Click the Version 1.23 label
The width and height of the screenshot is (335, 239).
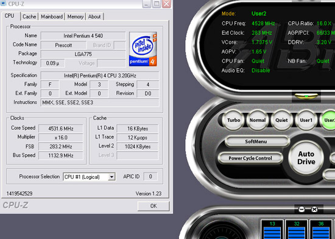click(x=149, y=193)
